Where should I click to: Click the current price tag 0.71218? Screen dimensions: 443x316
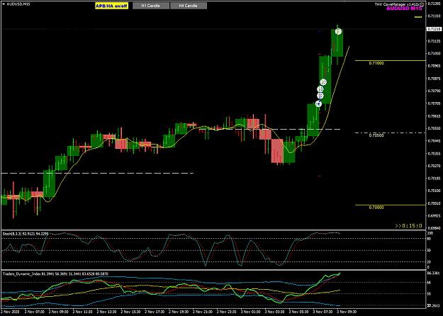click(x=434, y=29)
